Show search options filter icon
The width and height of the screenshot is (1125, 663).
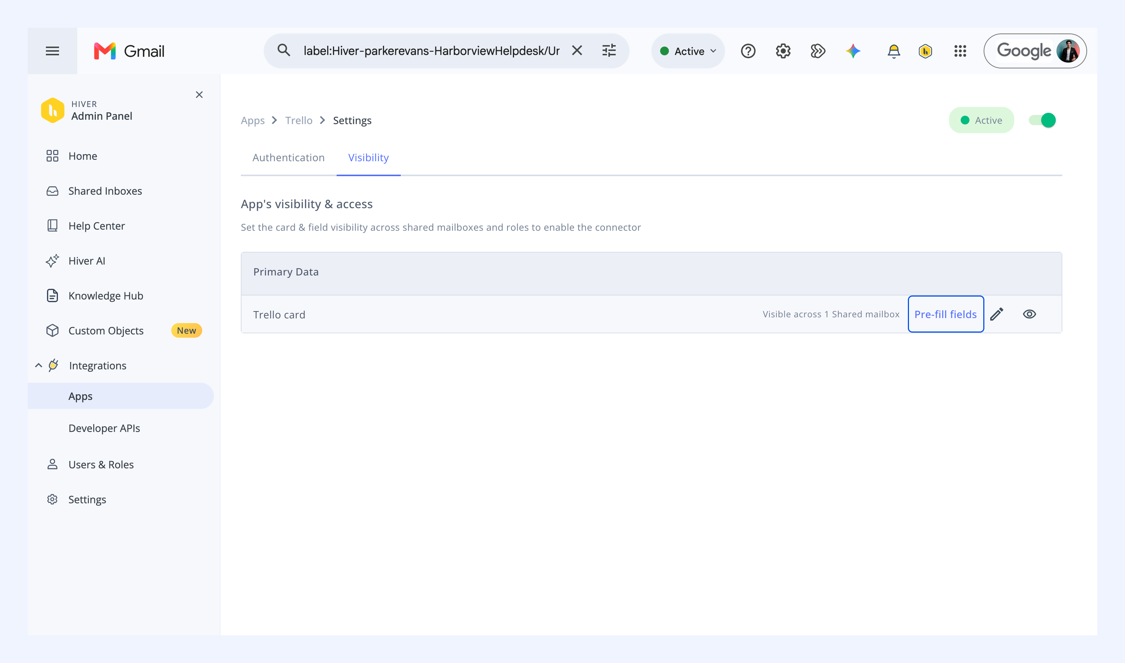(x=609, y=51)
